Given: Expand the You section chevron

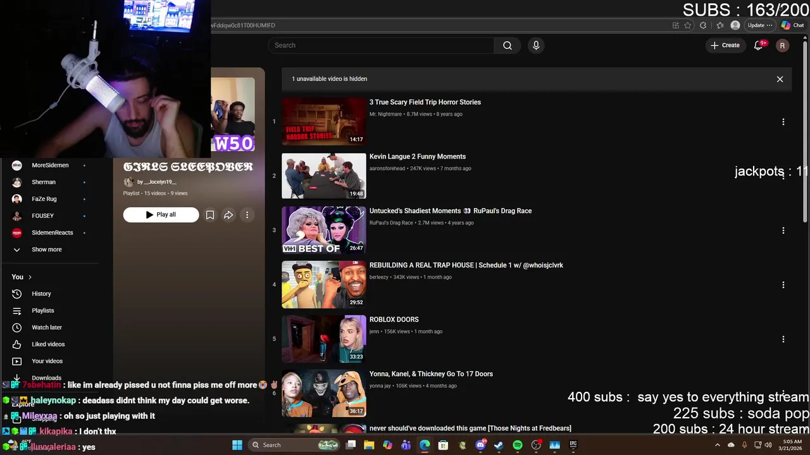Looking at the screenshot, I should tap(30, 277).
